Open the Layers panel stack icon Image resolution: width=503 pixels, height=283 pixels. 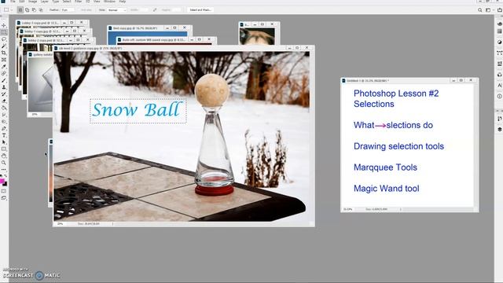click(500, 129)
